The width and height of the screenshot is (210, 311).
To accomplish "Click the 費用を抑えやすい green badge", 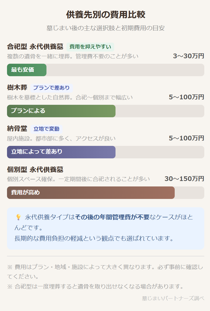I will tap(90, 47).
